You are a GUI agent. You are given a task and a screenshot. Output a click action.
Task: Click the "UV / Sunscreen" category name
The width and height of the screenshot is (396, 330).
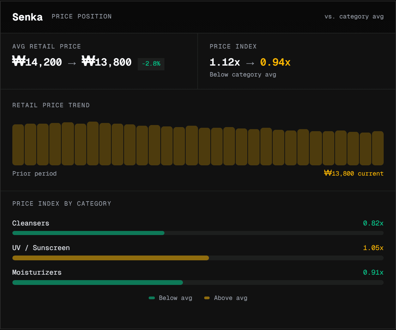coord(41,248)
